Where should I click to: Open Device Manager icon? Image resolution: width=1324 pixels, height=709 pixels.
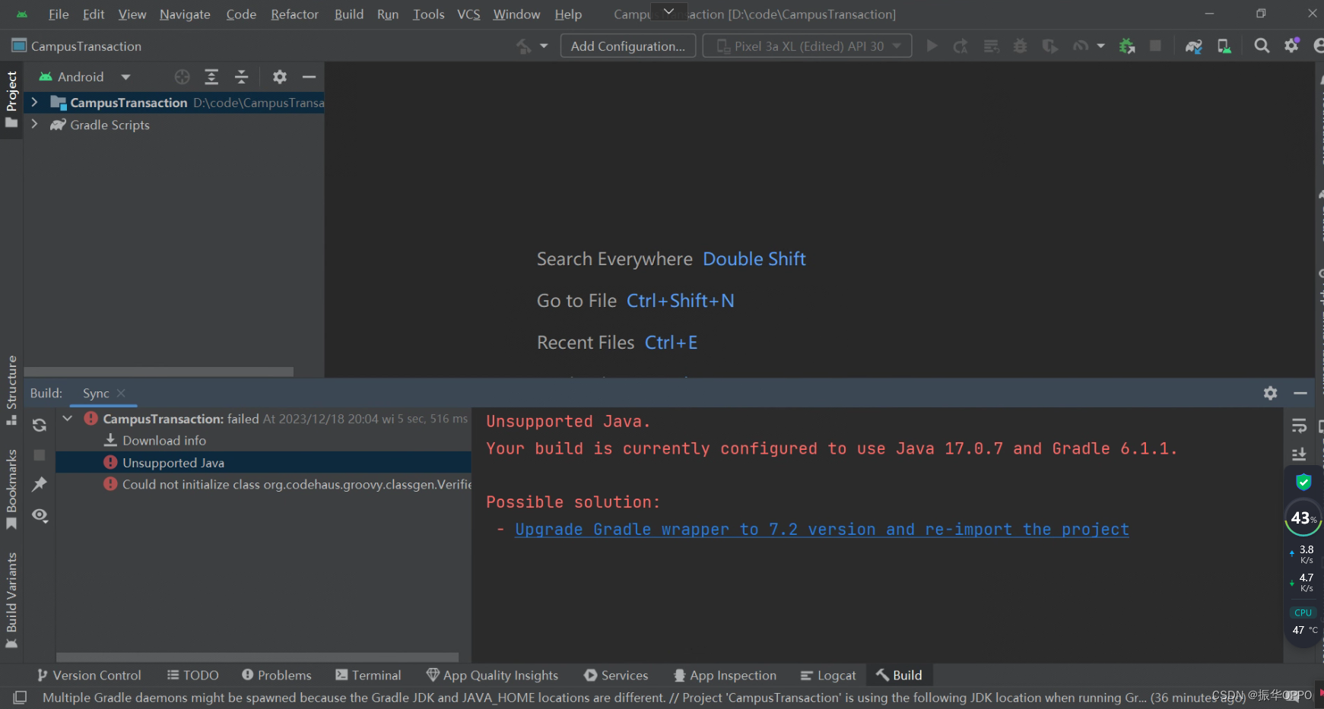pos(1224,46)
